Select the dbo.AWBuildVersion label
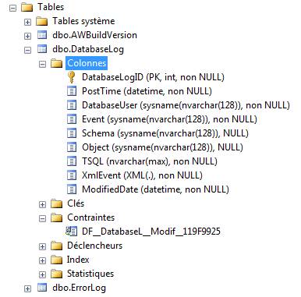Screen dimensions: 301x297 pos(94,35)
